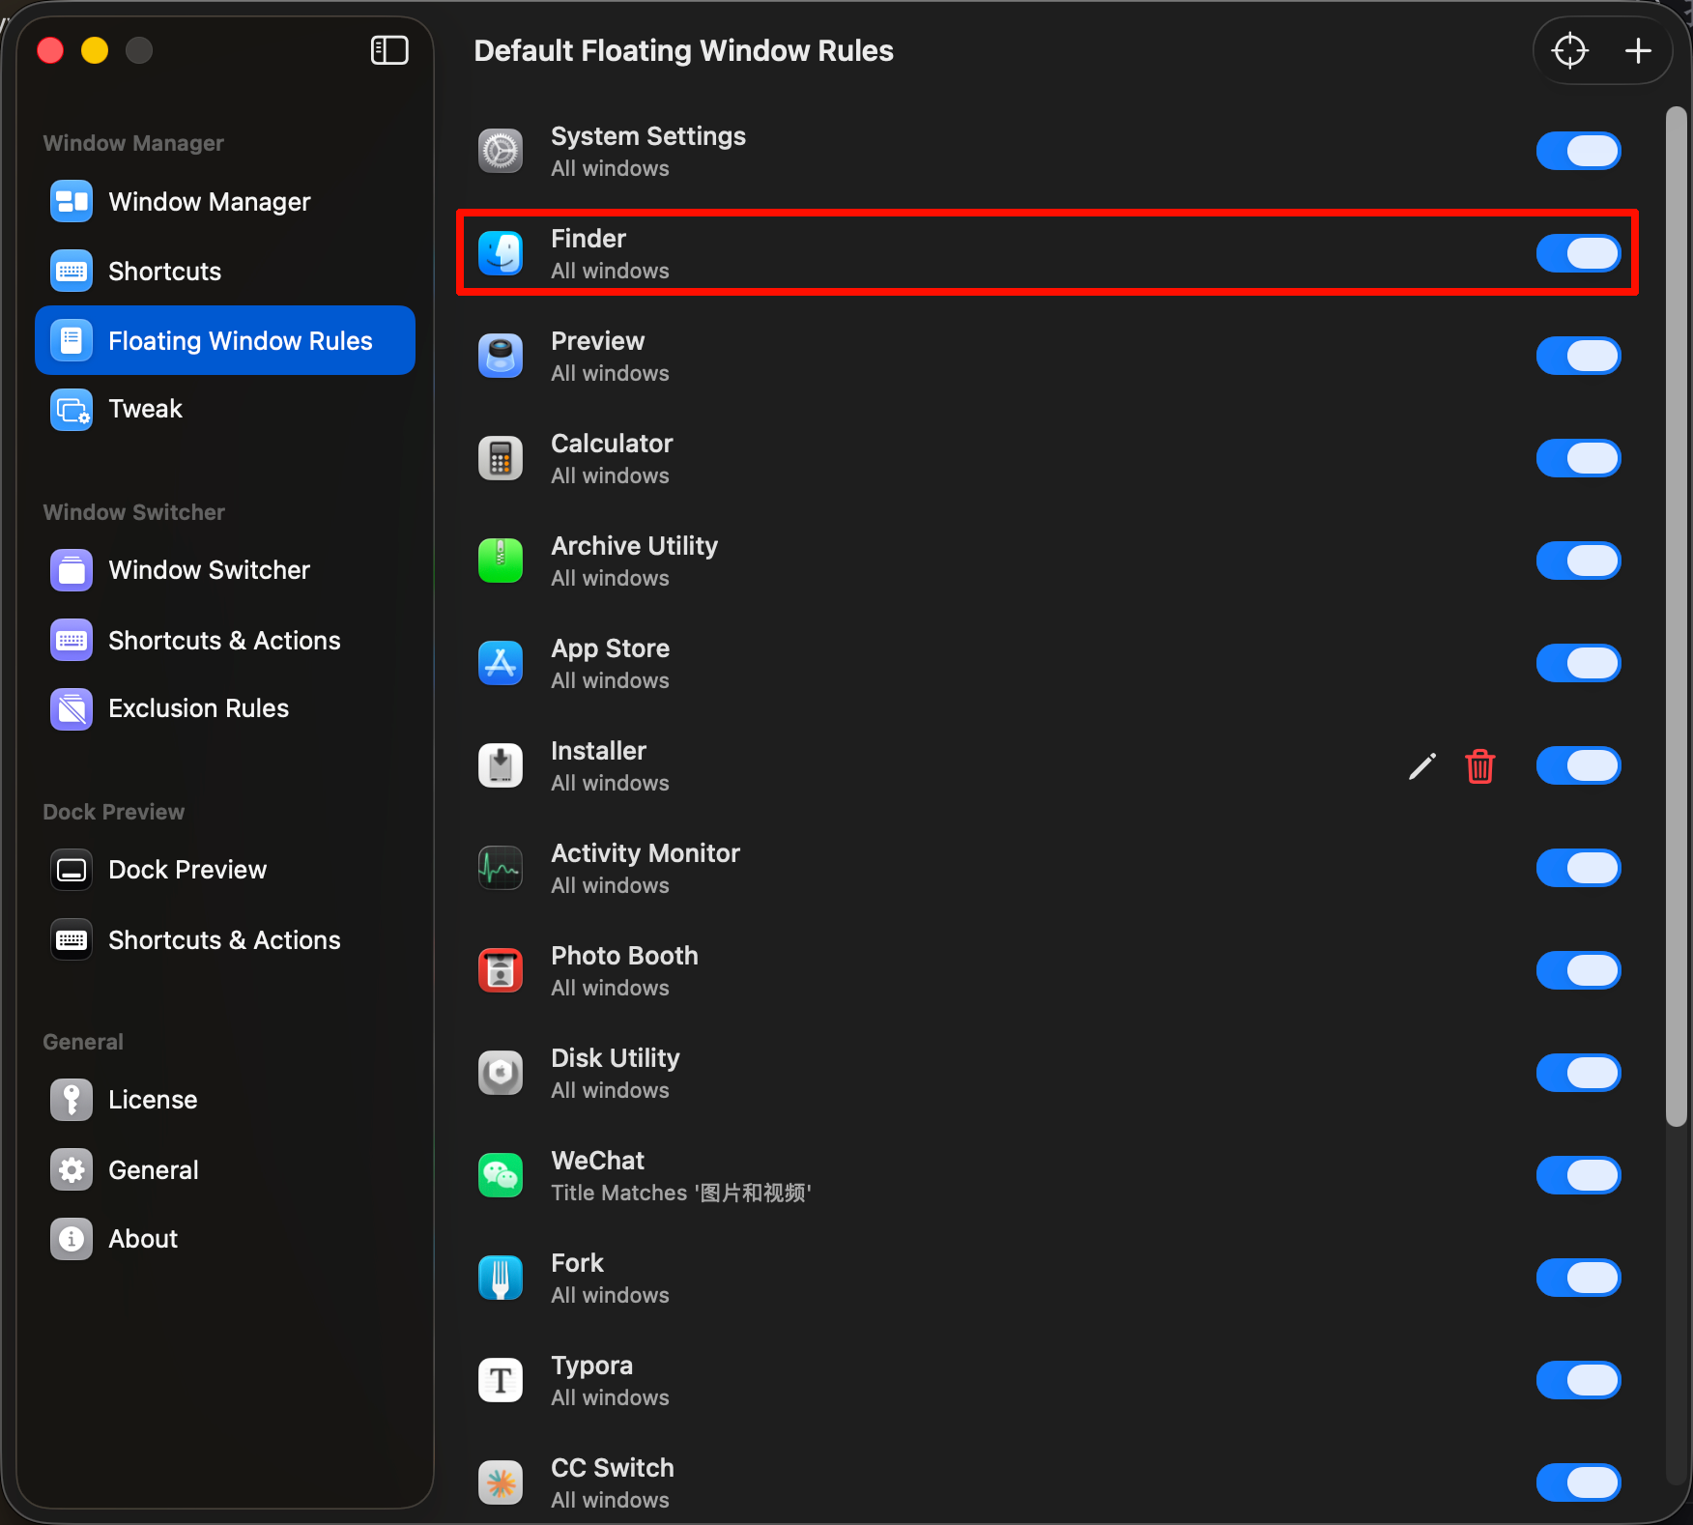Open Window Switcher sidebar item
This screenshot has width=1693, height=1525.
pos(225,570)
